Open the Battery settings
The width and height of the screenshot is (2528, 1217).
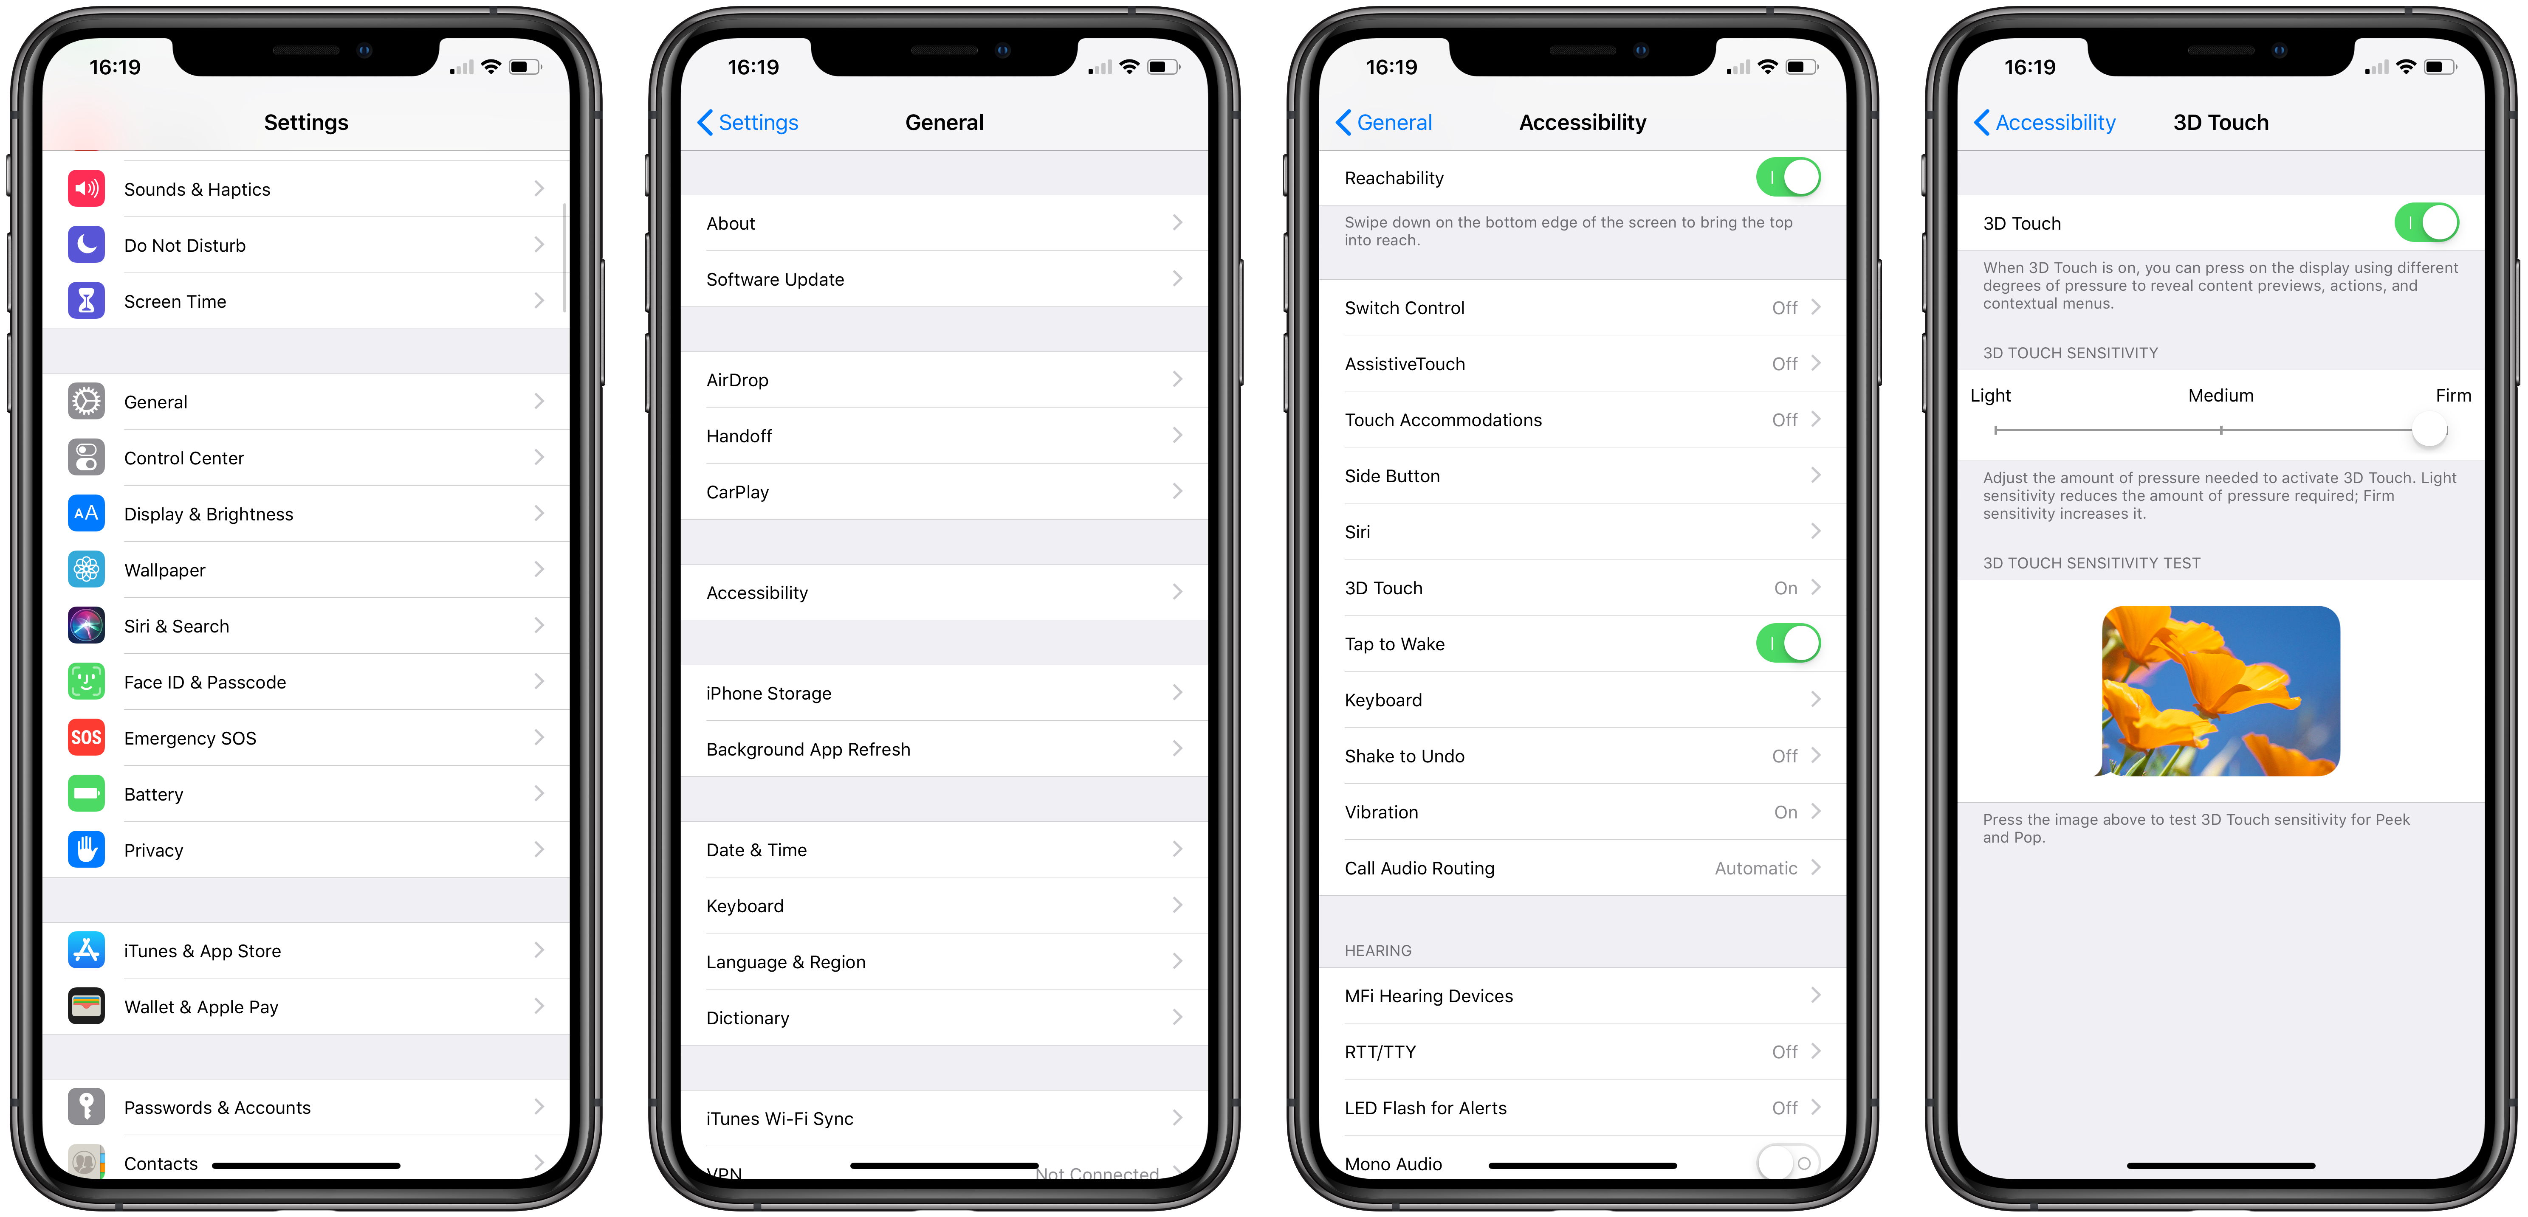click(x=310, y=793)
